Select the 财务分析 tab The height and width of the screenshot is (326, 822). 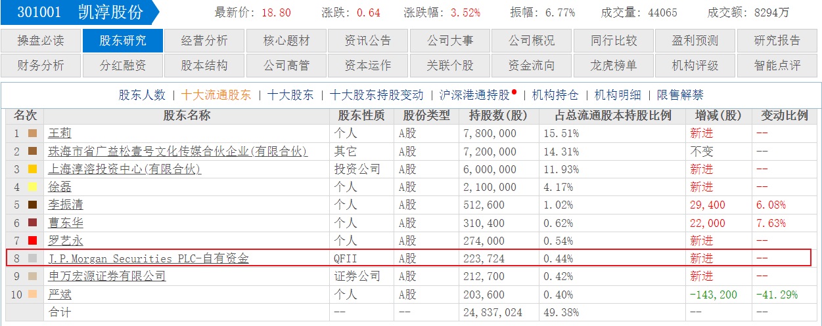point(41,66)
